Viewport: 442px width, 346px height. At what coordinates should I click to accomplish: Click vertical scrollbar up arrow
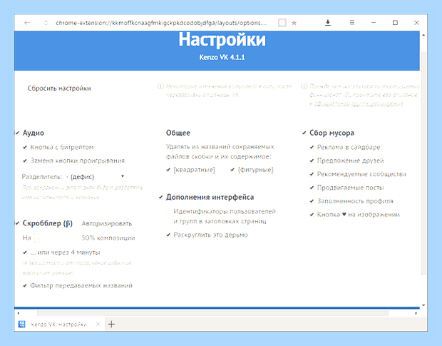tap(423, 35)
